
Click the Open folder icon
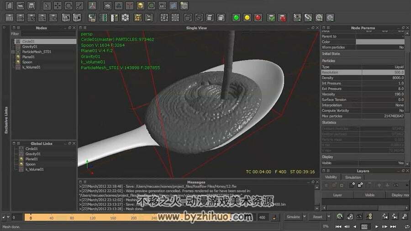point(20,5)
